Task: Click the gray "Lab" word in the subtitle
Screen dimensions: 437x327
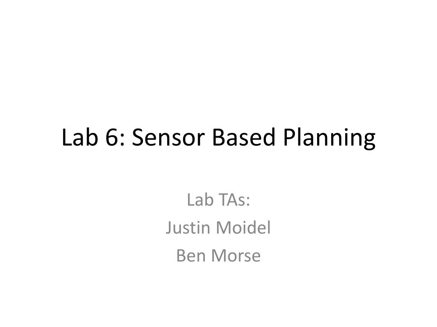Action: pos(200,200)
